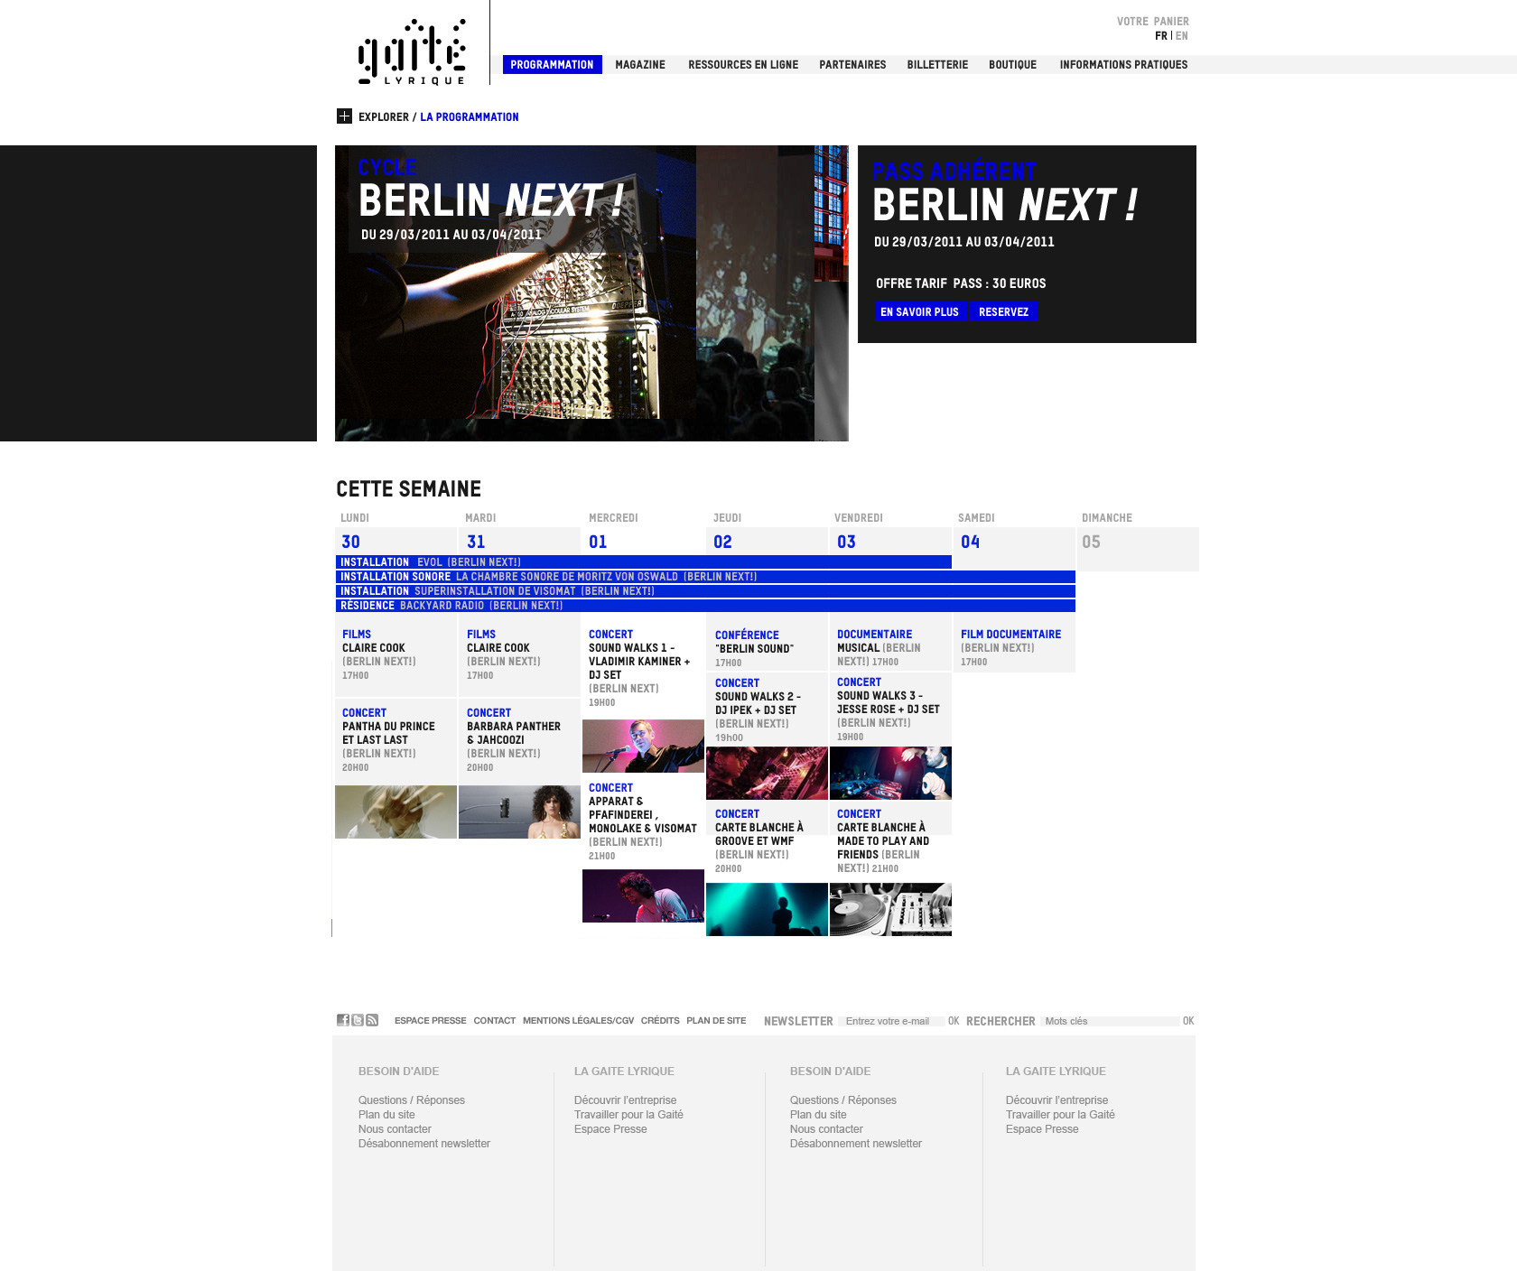
Task: Click En Savoir Plus button
Action: pos(919,311)
